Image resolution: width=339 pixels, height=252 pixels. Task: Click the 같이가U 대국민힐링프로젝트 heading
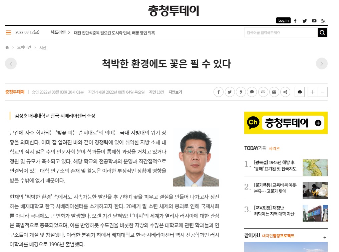[269, 236]
